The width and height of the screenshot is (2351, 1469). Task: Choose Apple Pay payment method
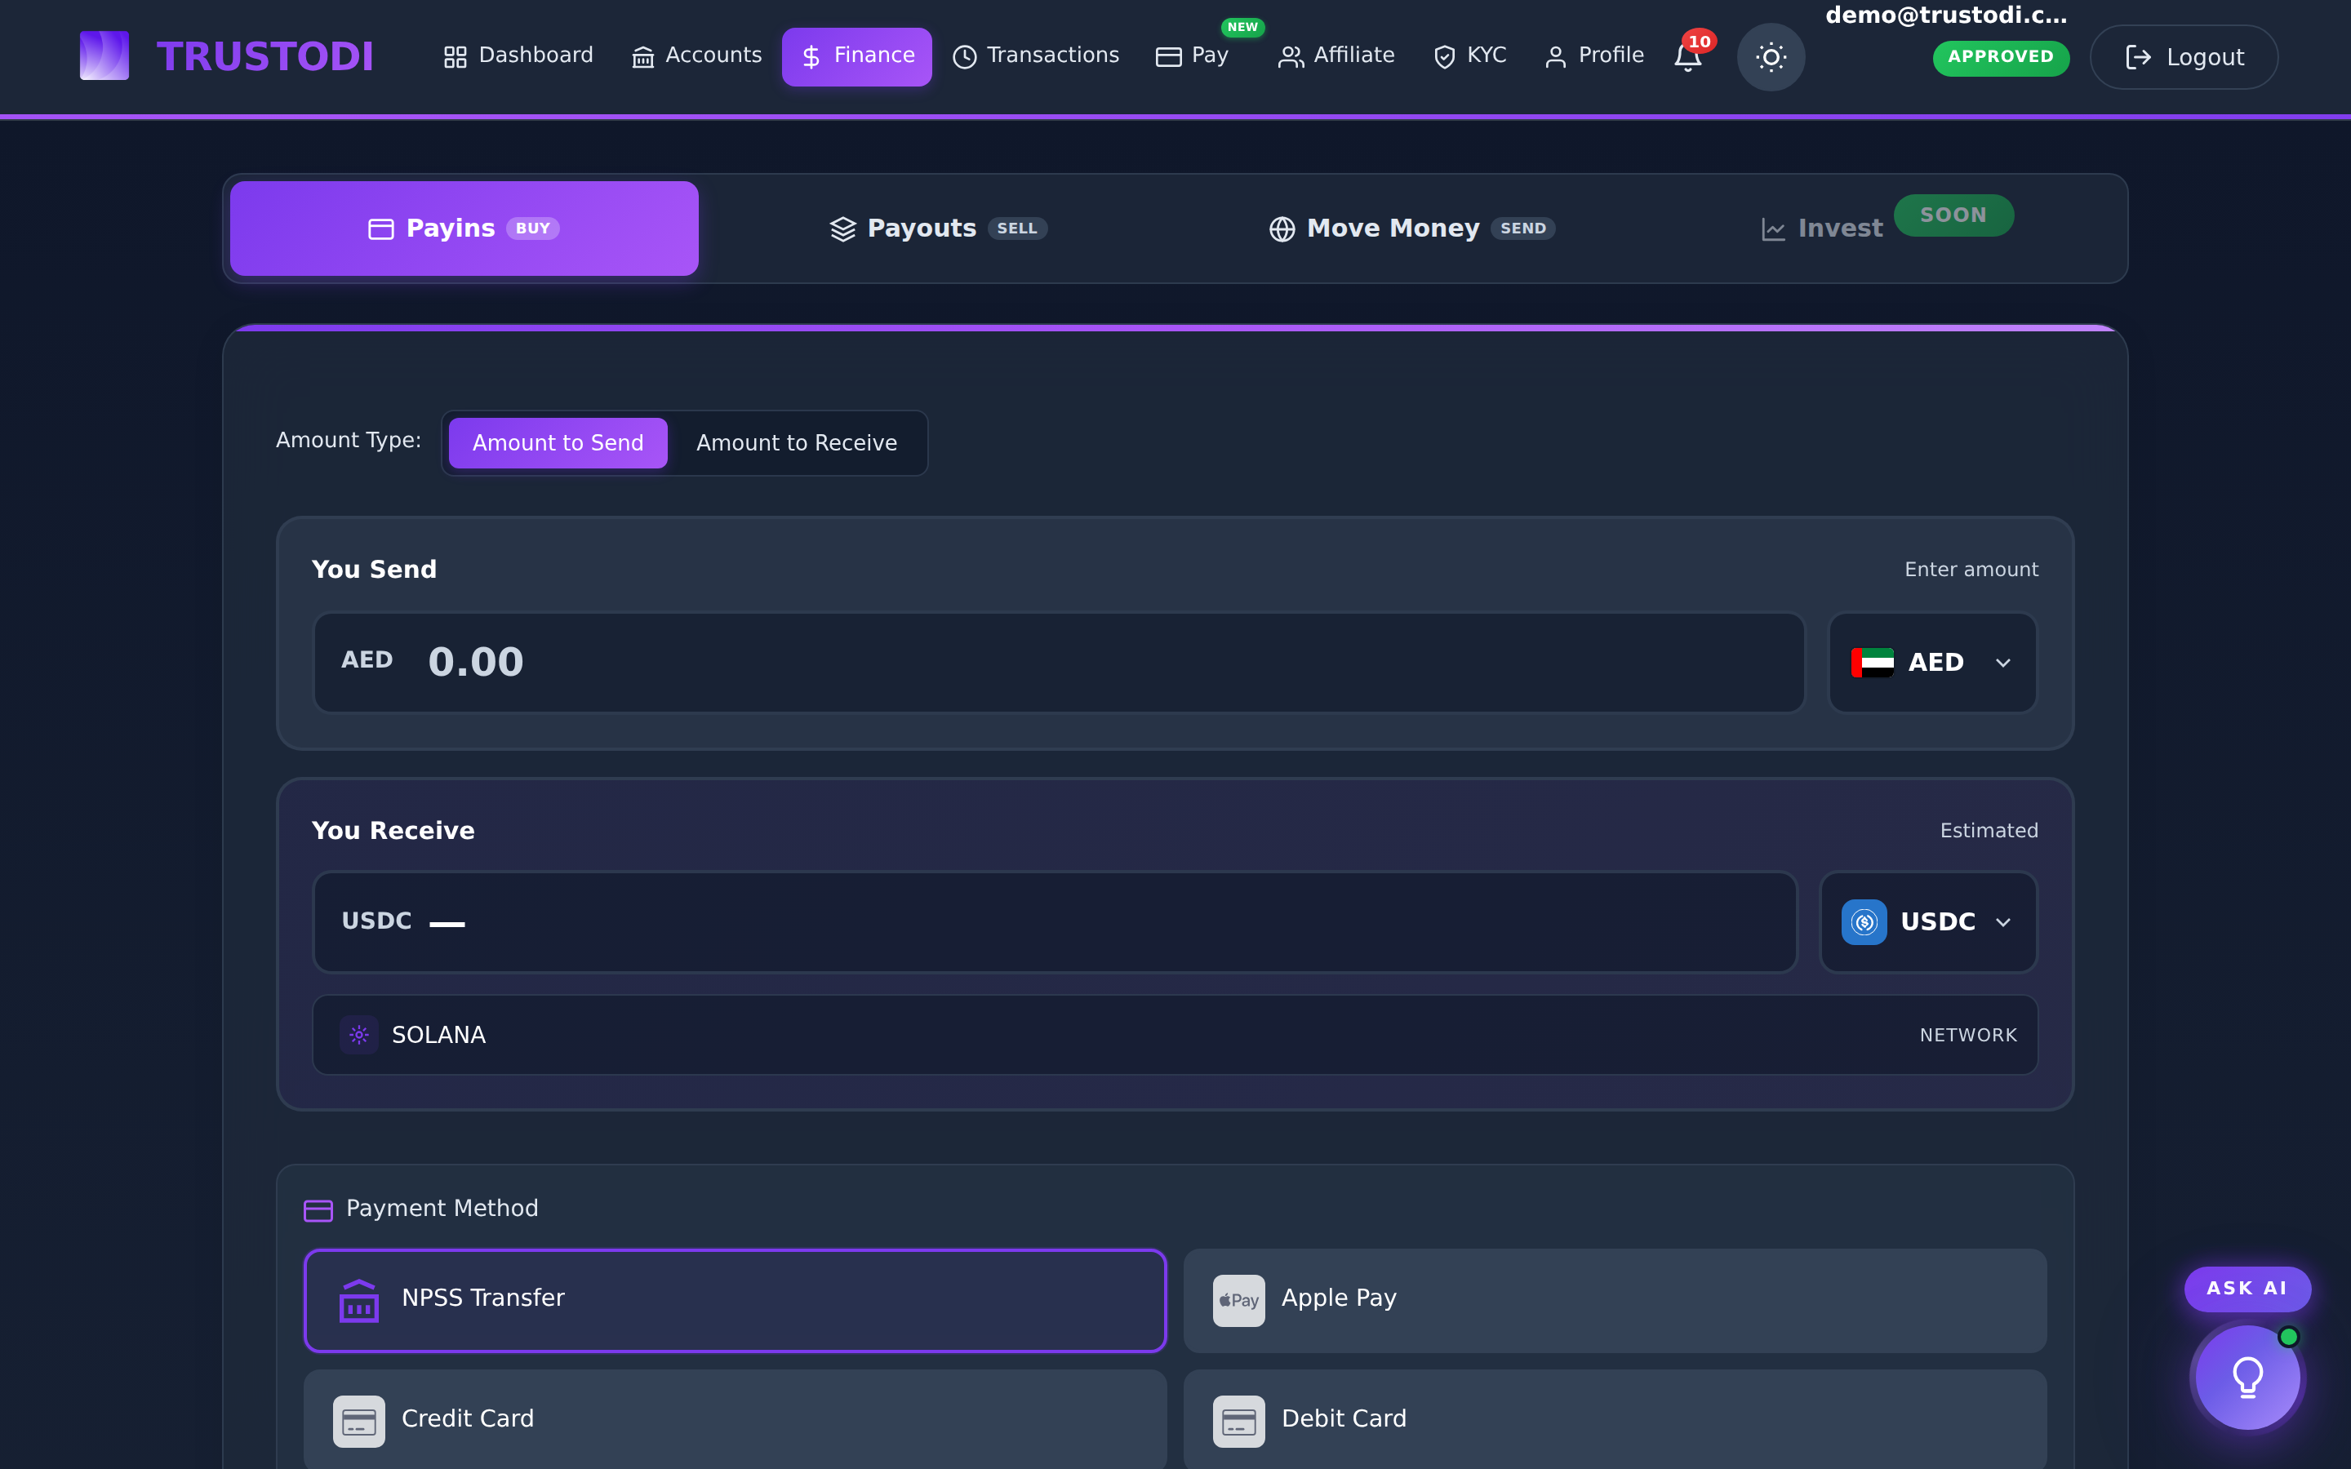pyautogui.click(x=1615, y=1300)
